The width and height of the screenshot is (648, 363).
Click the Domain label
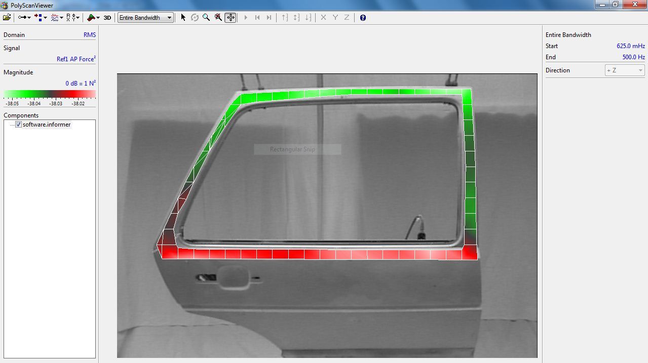pyautogui.click(x=14, y=35)
